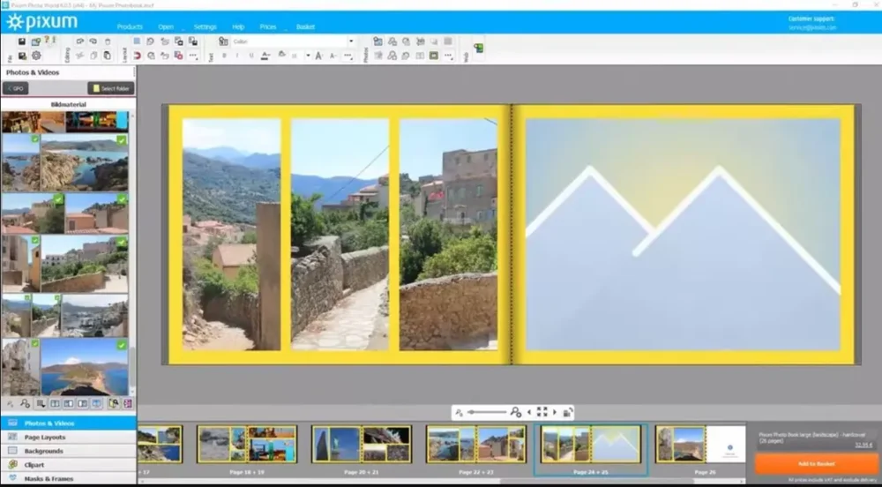
Task: Apply bold text formatting
Action: [224, 56]
